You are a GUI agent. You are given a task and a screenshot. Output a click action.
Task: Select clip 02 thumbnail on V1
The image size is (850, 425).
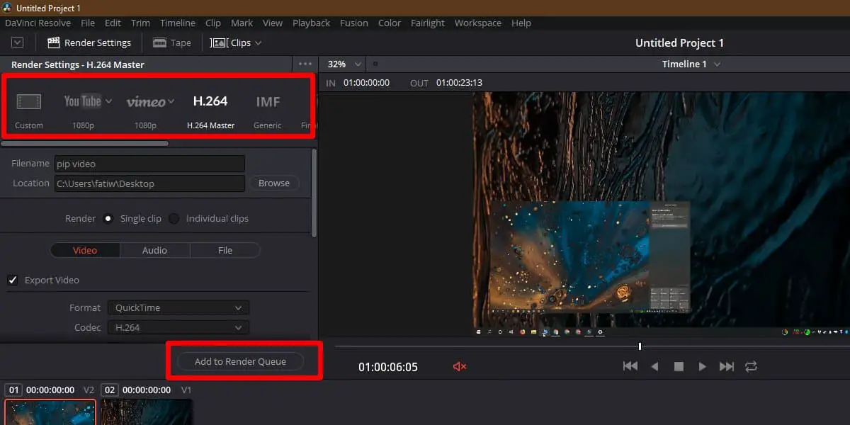point(147,412)
